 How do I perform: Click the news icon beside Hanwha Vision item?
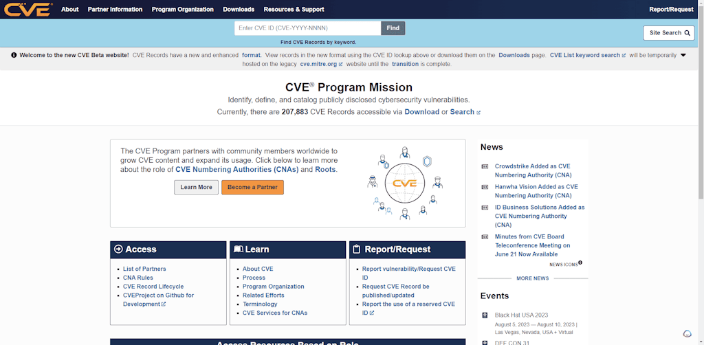(x=485, y=187)
